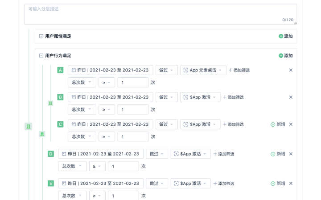Toggle the 且 connector beside condition C
The height and width of the screenshot is (200, 321).
(42, 134)
